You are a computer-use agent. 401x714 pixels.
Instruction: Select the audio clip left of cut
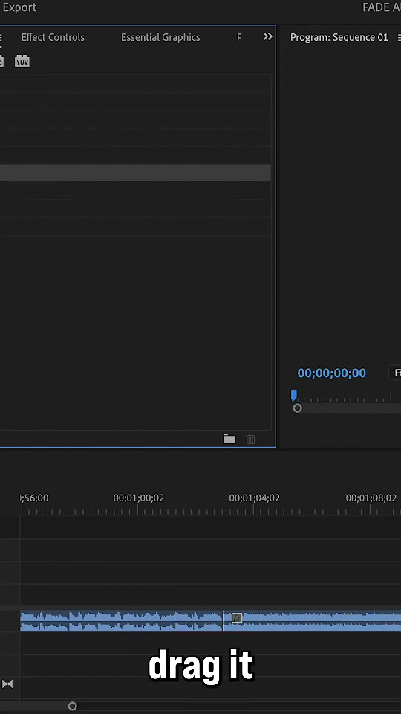coord(121,621)
